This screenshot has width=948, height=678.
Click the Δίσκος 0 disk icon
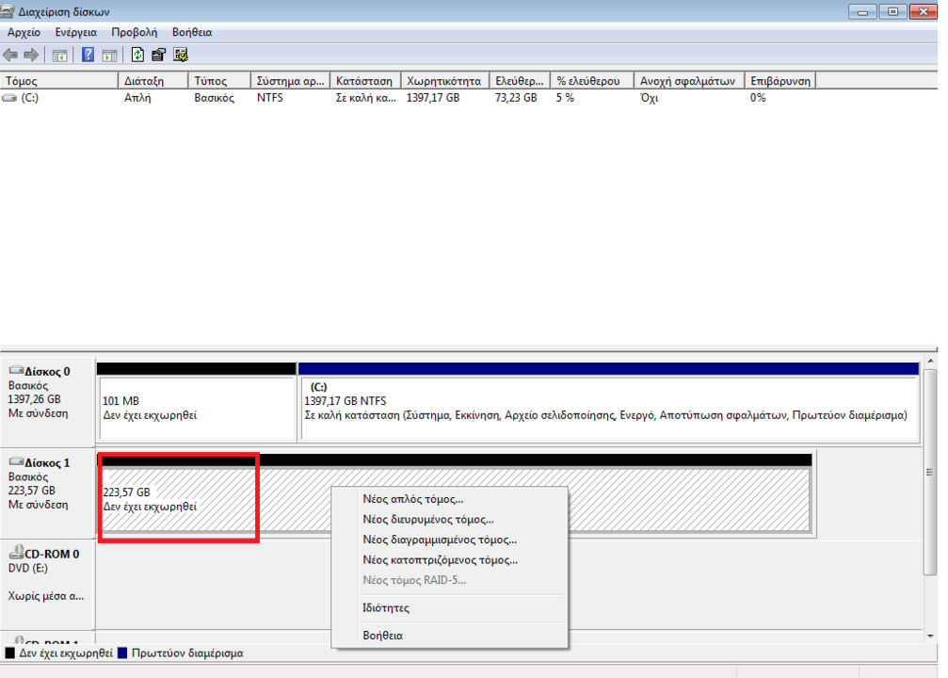(16, 370)
